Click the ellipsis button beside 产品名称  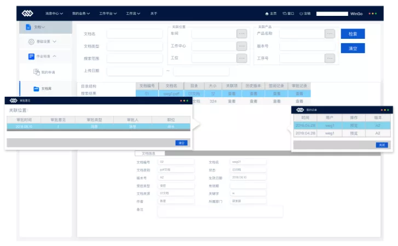point(330,33)
